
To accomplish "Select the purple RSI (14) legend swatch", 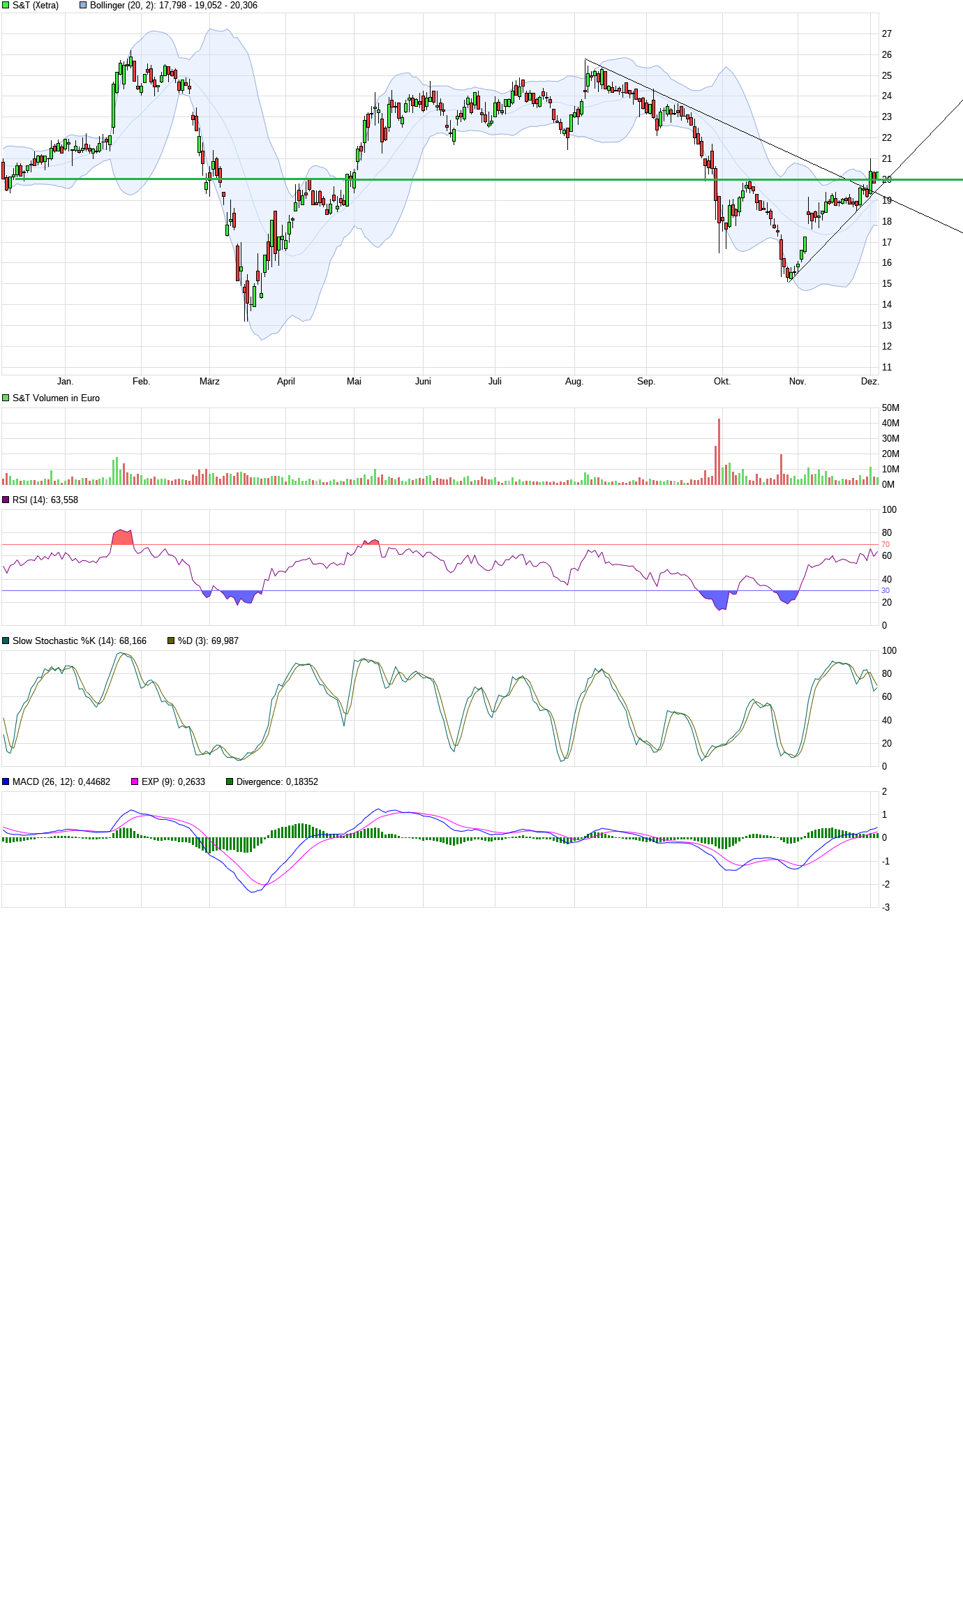I will (x=6, y=500).
